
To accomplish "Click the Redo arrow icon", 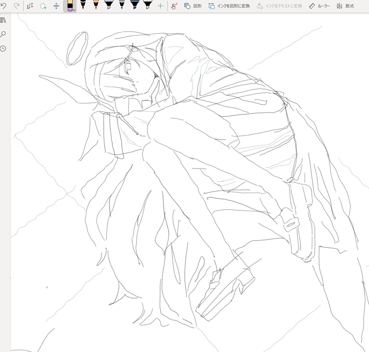I will pyautogui.click(x=17, y=6).
